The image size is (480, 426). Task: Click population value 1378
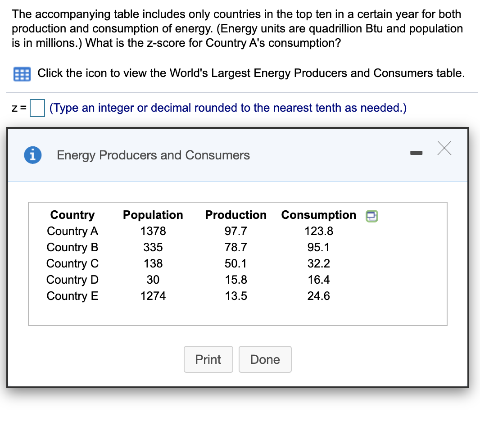153,231
